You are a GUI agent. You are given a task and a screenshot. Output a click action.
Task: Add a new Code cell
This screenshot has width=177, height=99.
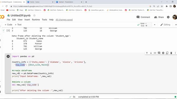pos(9,24)
